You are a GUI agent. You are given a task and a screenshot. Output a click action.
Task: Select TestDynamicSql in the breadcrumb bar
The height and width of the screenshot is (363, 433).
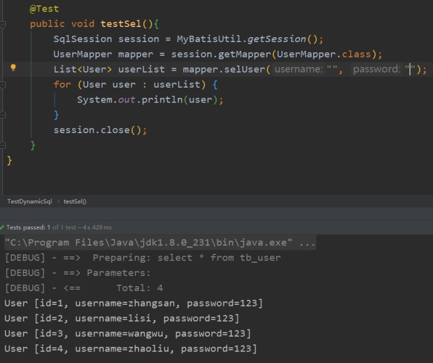[x=29, y=202]
